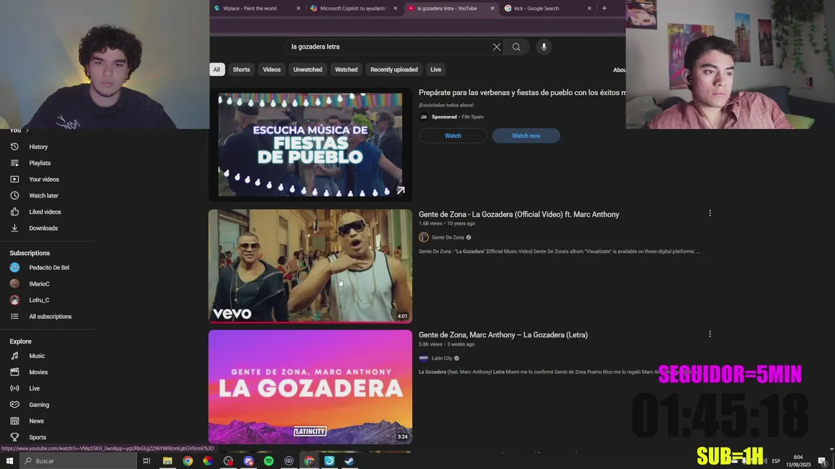This screenshot has height=469, width=835.
Task: Open Steam from the taskbar
Action: coord(350,461)
